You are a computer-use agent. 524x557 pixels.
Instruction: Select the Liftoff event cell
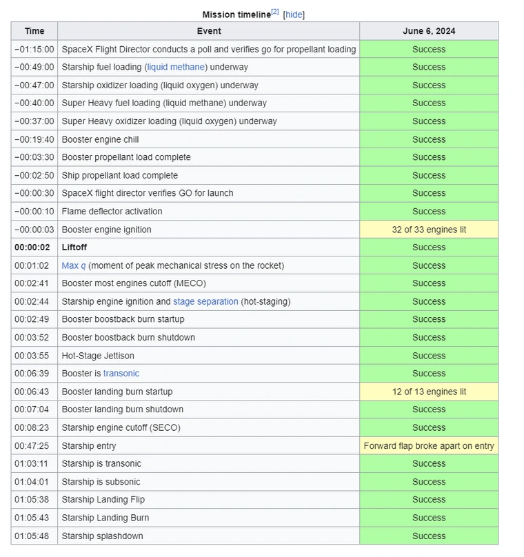pyautogui.click(x=208, y=247)
